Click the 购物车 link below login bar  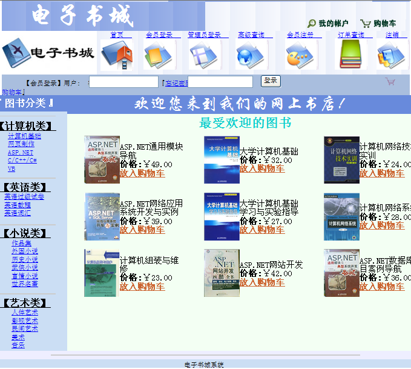(12, 92)
